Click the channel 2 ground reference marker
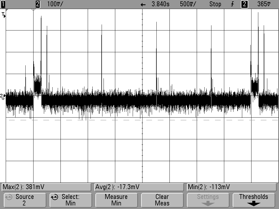 click(x=3, y=97)
